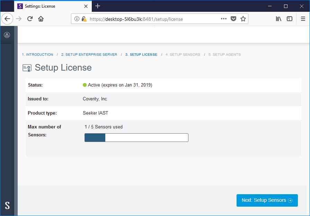Go to step 1. Introduction
The image size is (310, 216).
click(x=37, y=54)
